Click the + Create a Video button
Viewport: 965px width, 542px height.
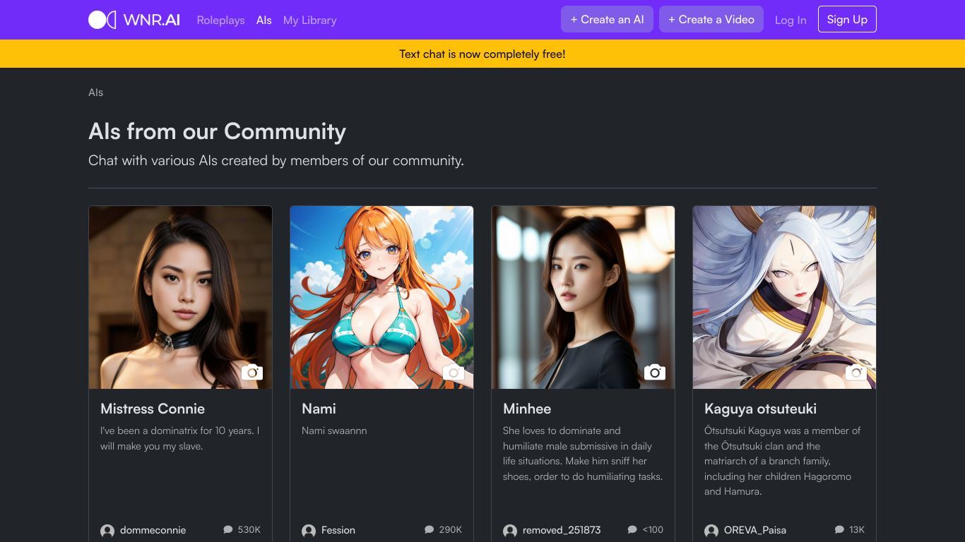coord(711,20)
